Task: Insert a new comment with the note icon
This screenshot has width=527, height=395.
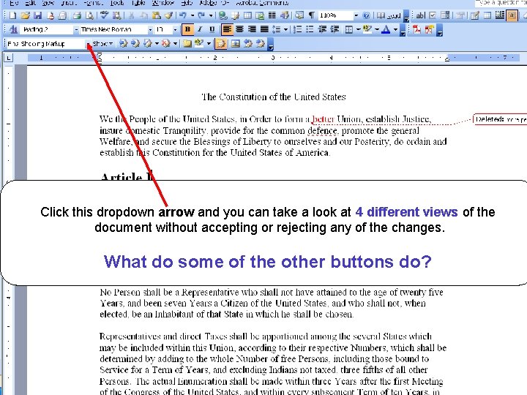Action: (187, 44)
